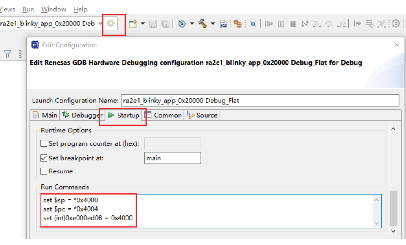Close the Edit Configuration dialog

(x=396, y=45)
